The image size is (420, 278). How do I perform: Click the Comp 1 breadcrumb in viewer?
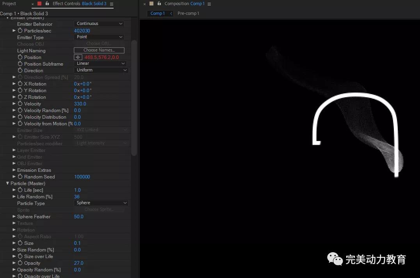[x=158, y=13]
